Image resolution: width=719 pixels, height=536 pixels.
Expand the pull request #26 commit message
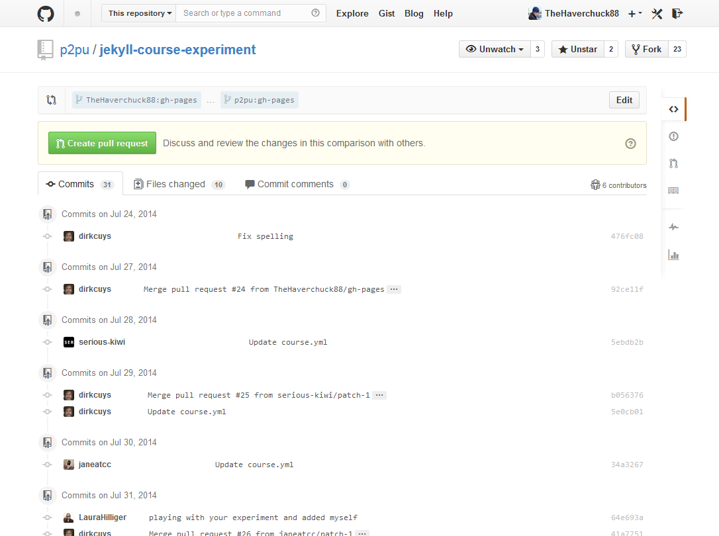pos(361,533)
